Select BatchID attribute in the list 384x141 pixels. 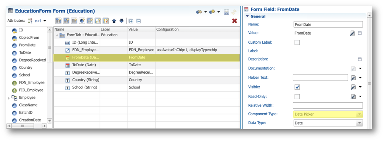pos(26,112)
